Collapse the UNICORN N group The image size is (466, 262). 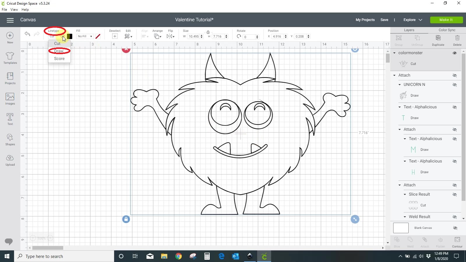point(400,85)
